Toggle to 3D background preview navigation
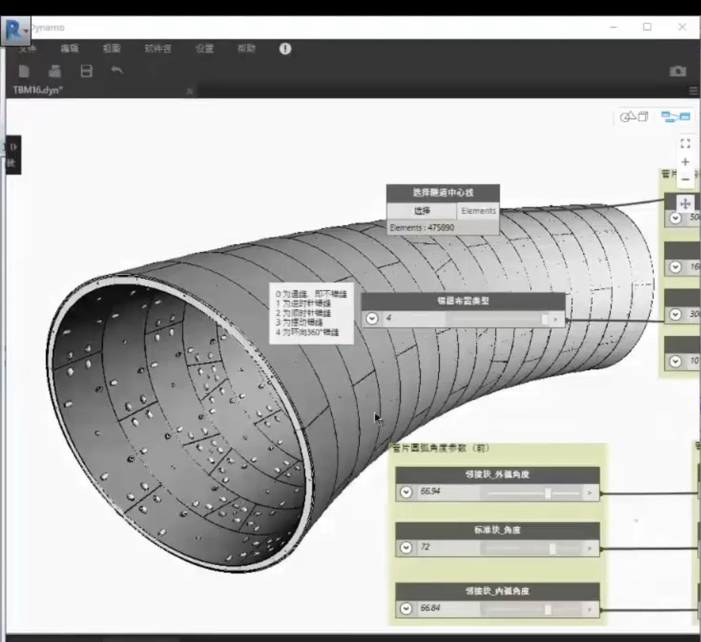 [x=634, y=116]
